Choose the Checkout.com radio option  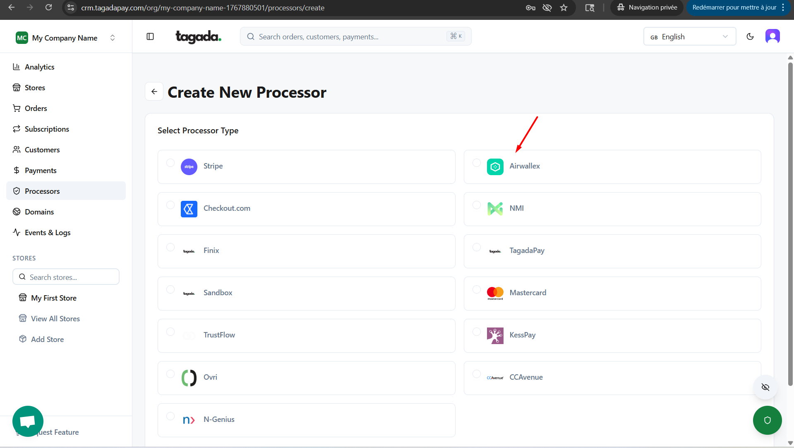tap(170, 205)
